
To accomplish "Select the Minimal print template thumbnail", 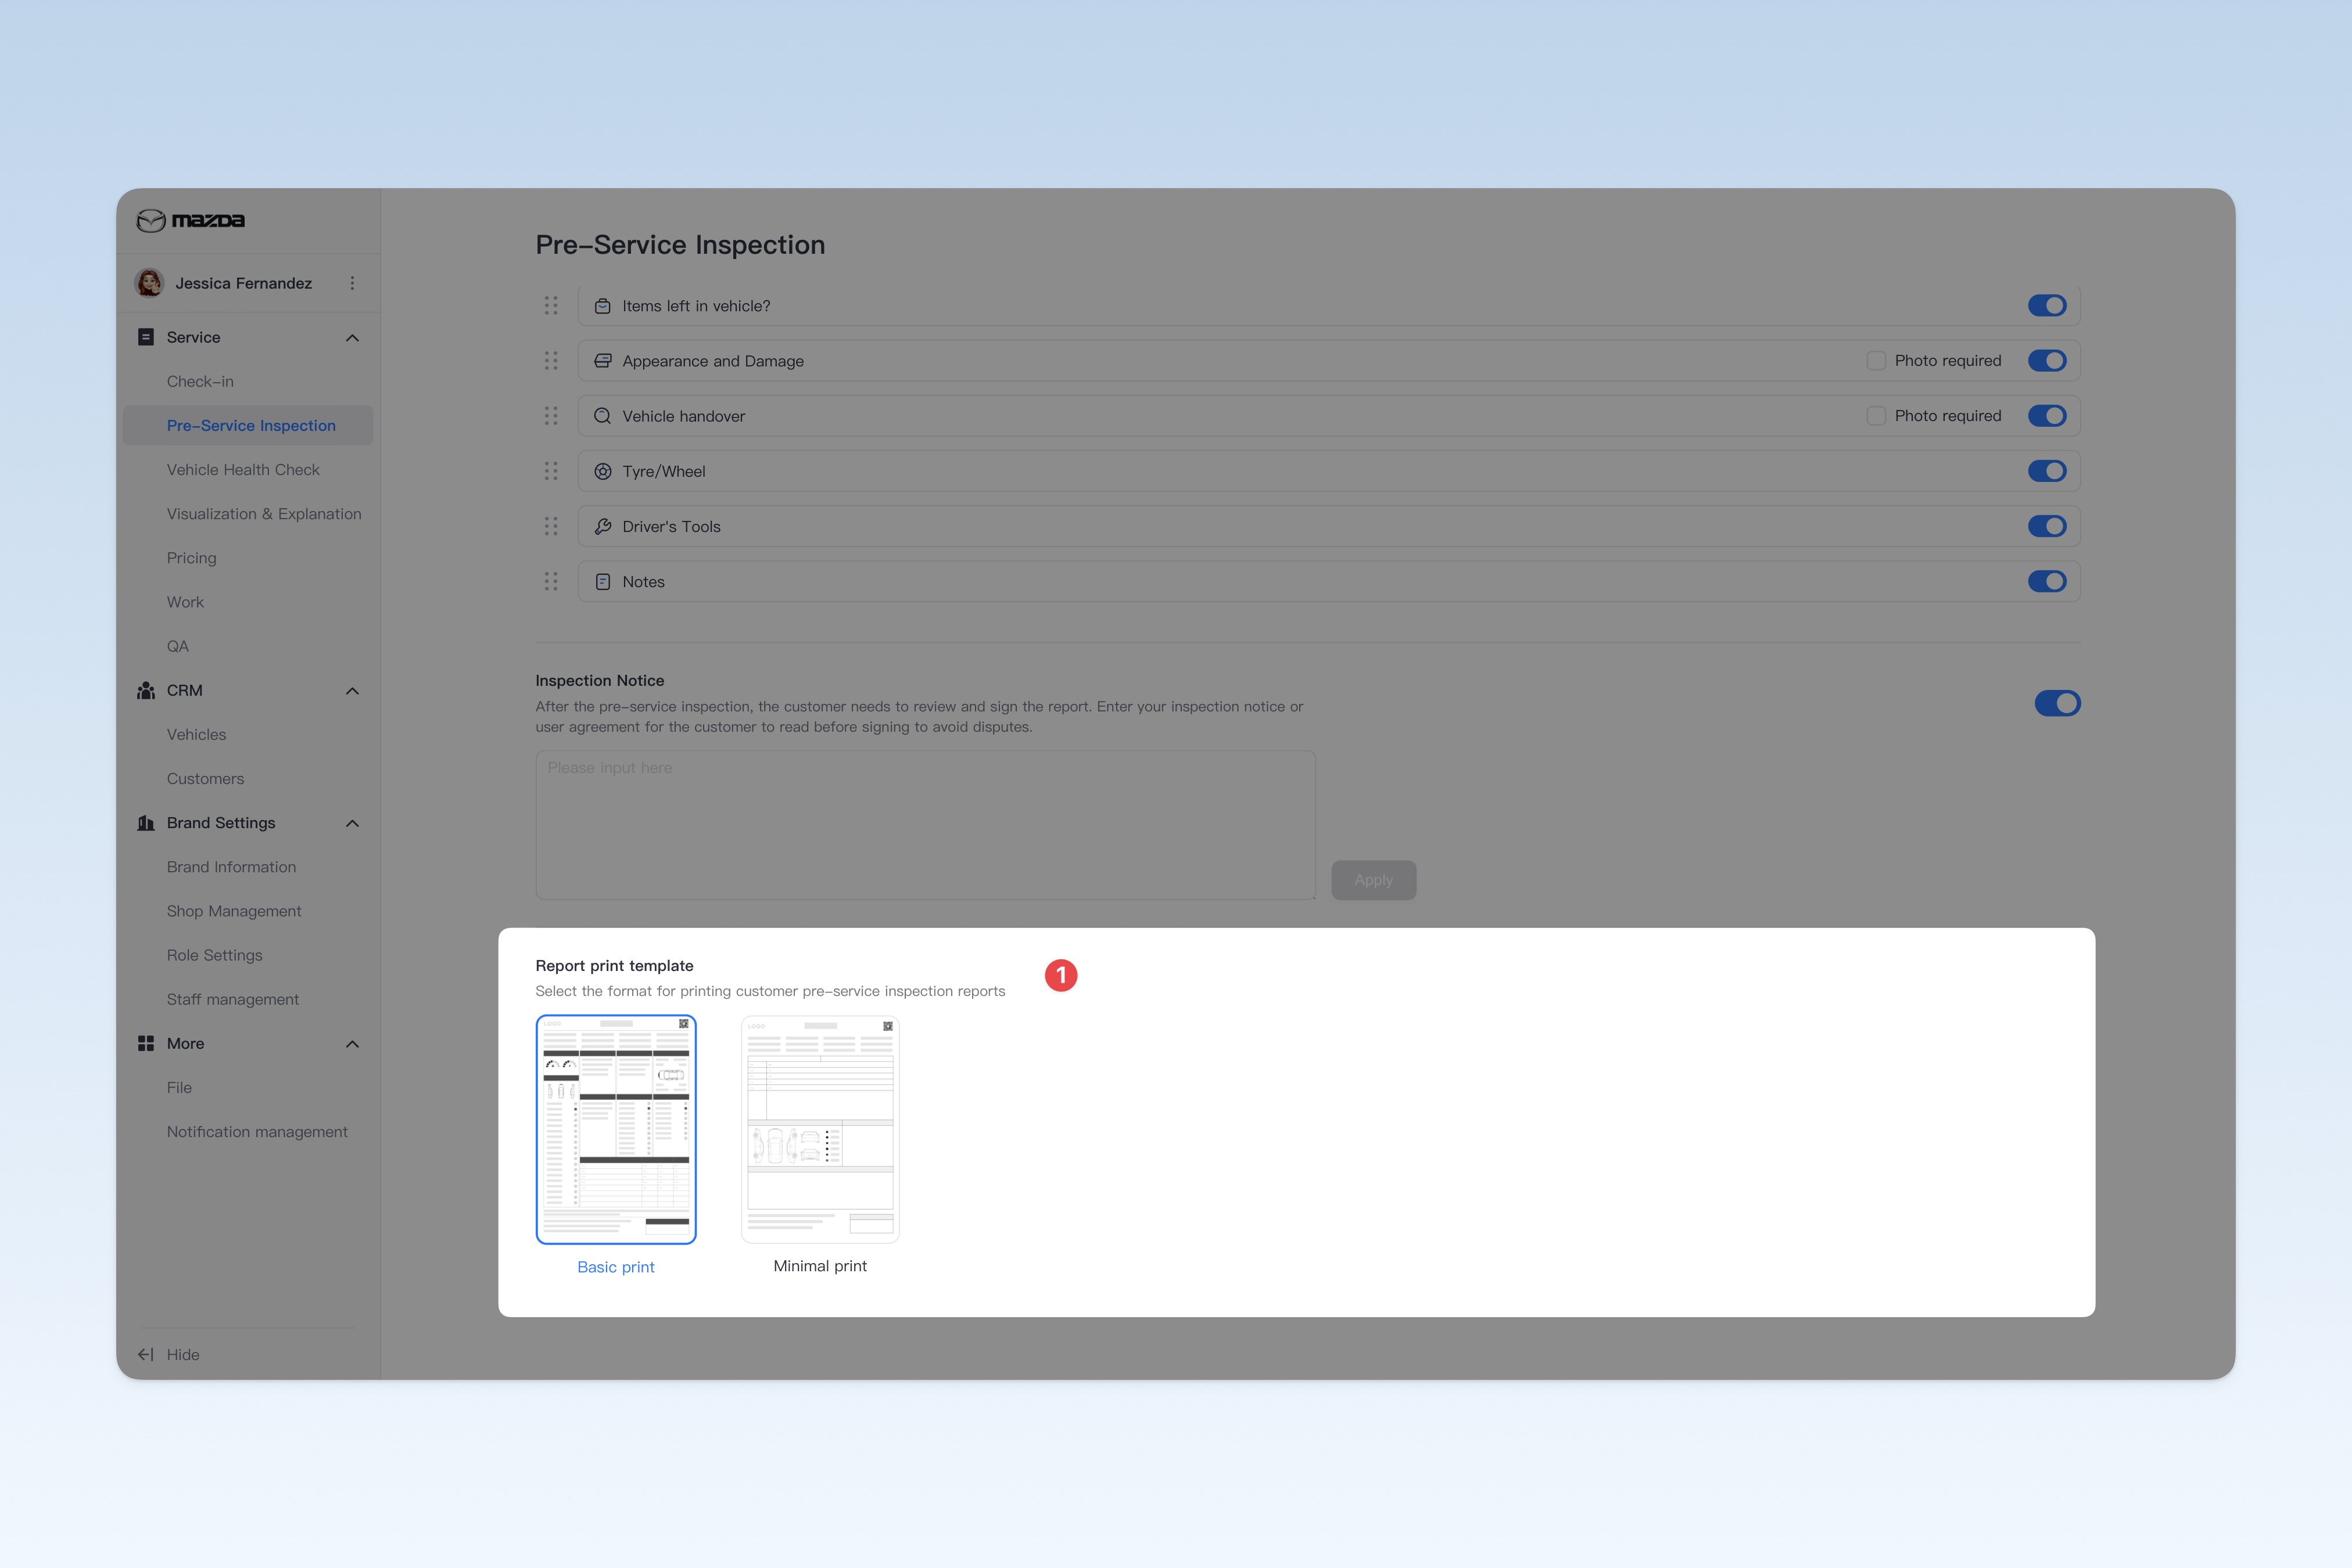I will point(820,1129).
